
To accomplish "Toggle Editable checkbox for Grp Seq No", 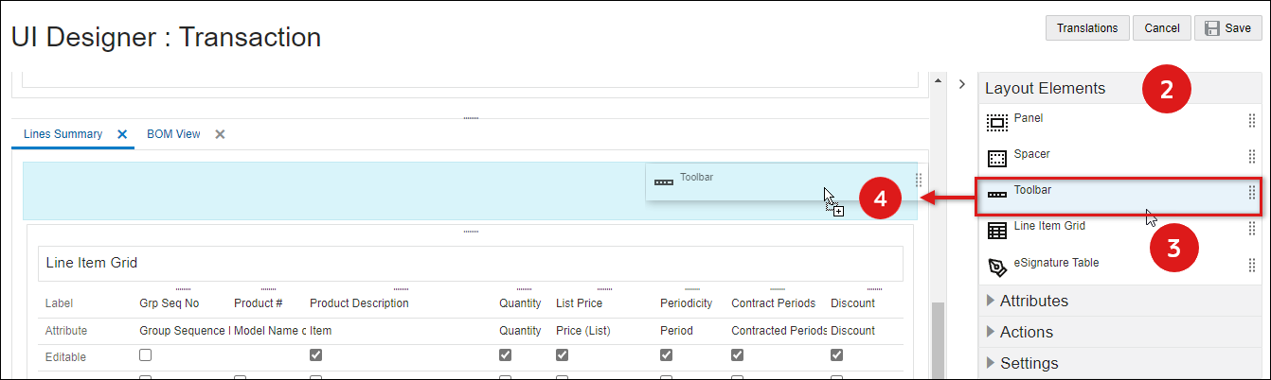I will [146, 355].
